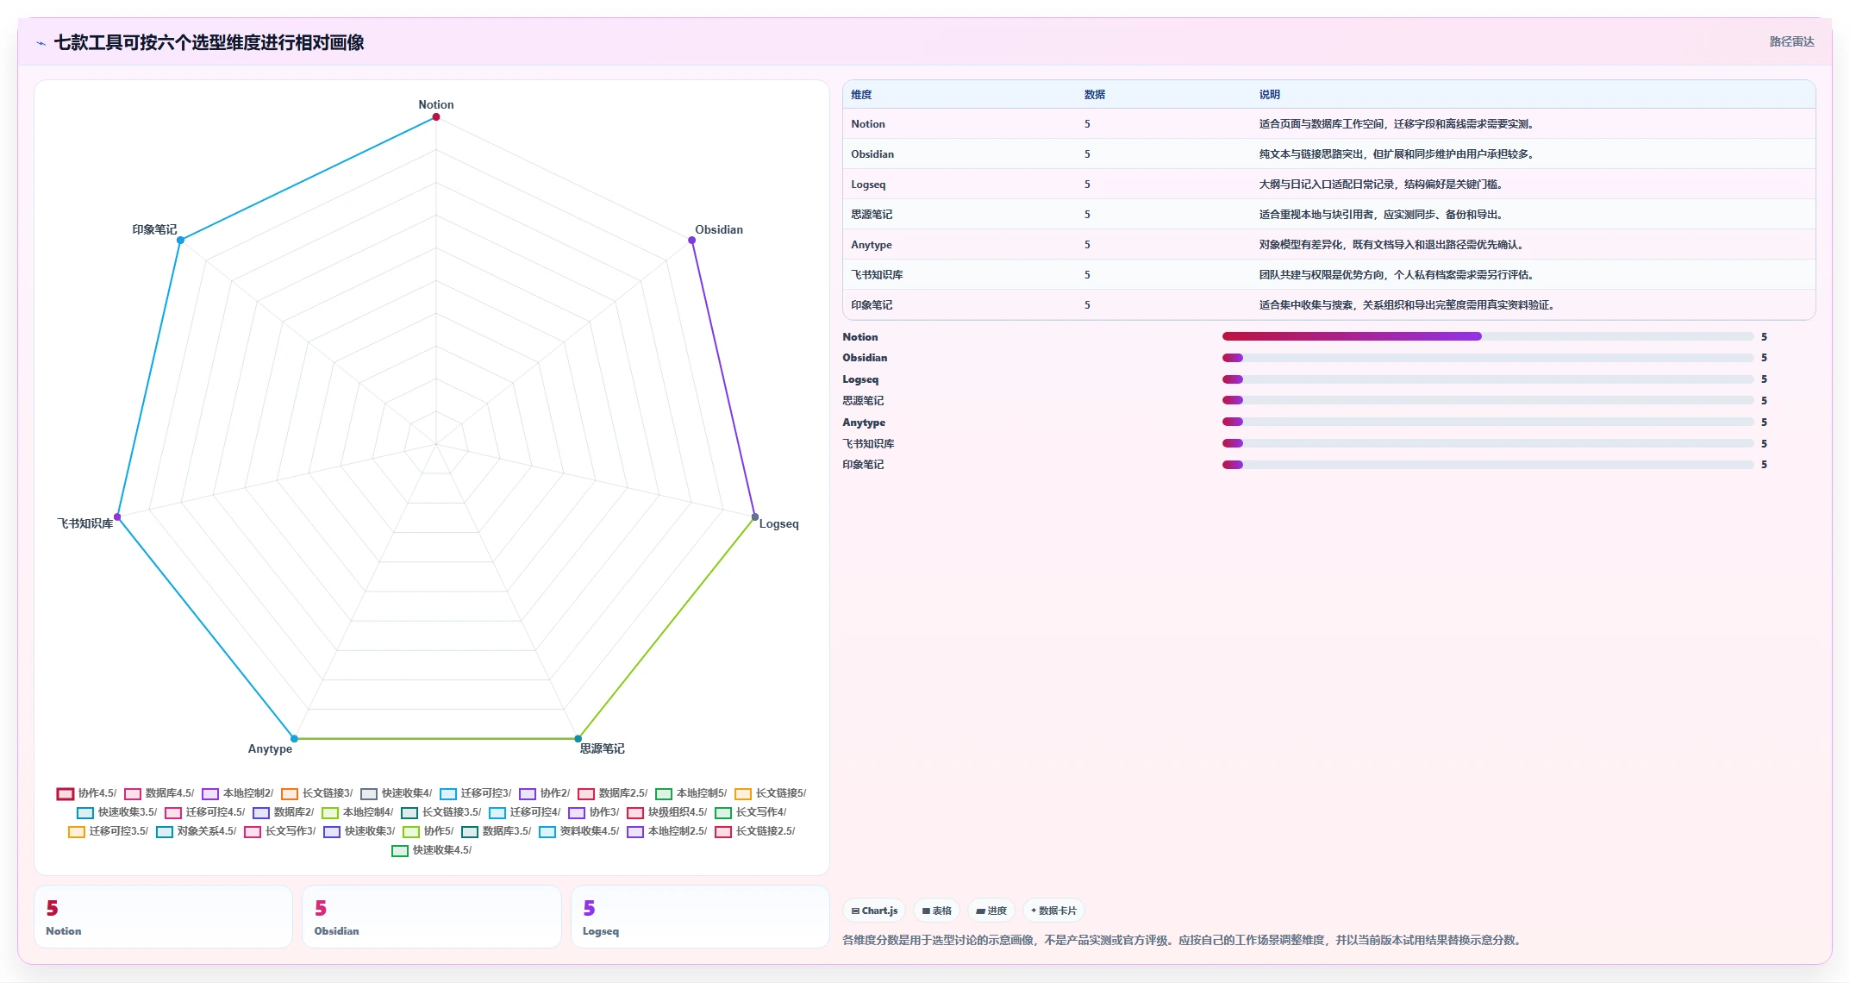Toggle legend item 长文链接3.5/

point(441,812)
